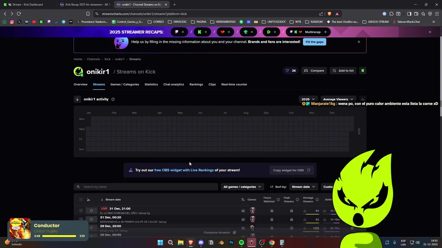Viewport: 442px width, 248px height.
Task: Click the Brave Shields icon
Action: pyautogui.click(x=329, y=14)
